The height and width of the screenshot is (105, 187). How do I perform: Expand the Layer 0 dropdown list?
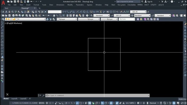coord(45,19)
